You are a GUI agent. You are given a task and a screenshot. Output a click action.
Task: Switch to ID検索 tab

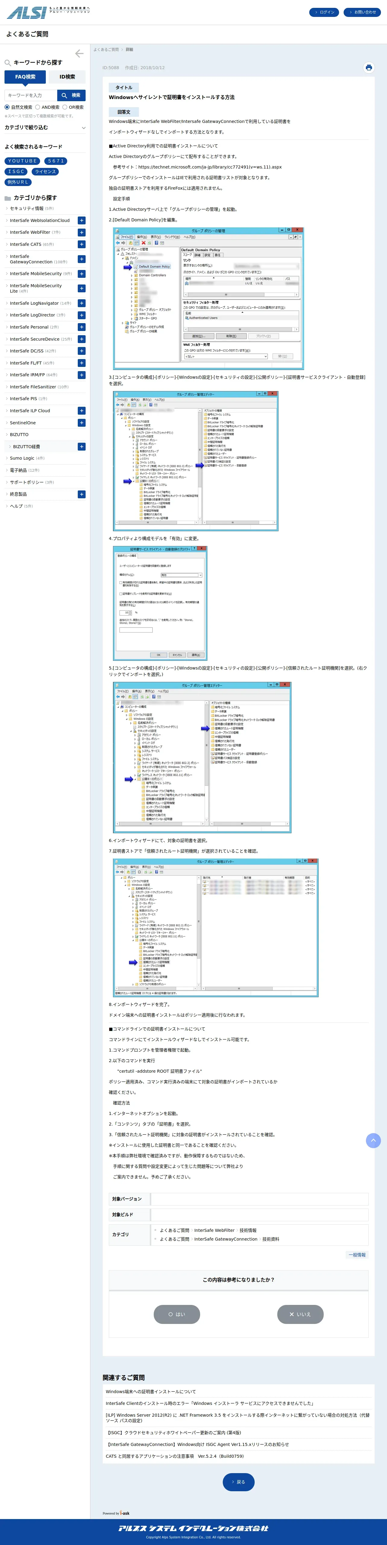(x=67, y=77)
